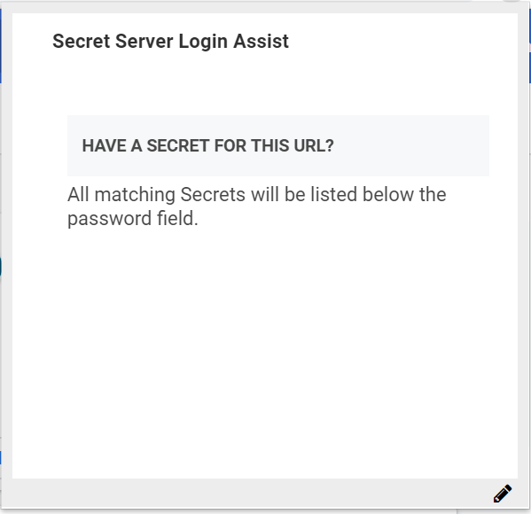
Task: Click the pencil edit icon
Action: pos(503,494)
